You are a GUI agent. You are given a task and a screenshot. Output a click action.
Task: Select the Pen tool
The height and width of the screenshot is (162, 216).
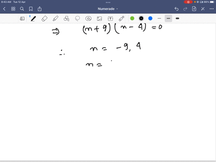[x=33, y=18]
